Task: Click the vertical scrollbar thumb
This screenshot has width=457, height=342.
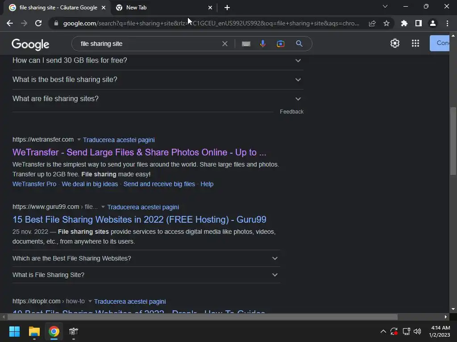Action: click(x=453, y=141)
